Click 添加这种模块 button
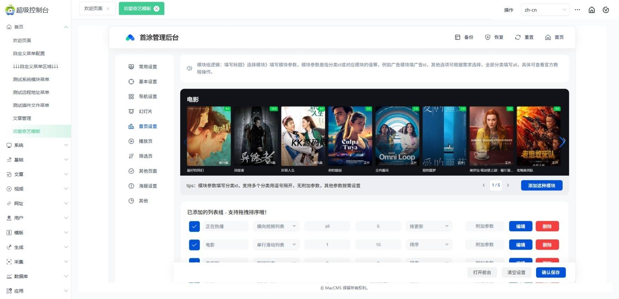 [542, 185]
